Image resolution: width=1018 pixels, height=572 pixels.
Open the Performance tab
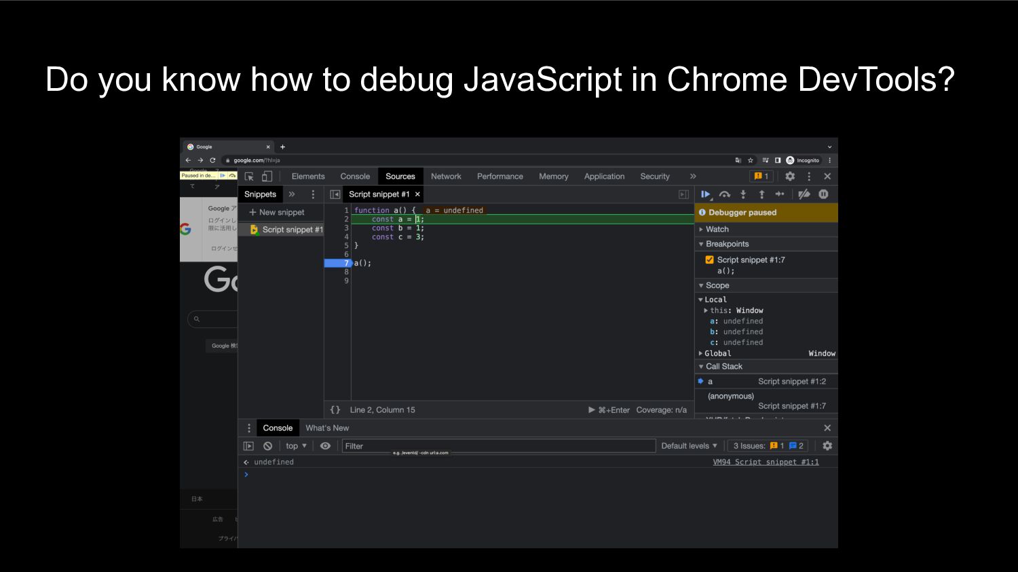pos(500,176)
